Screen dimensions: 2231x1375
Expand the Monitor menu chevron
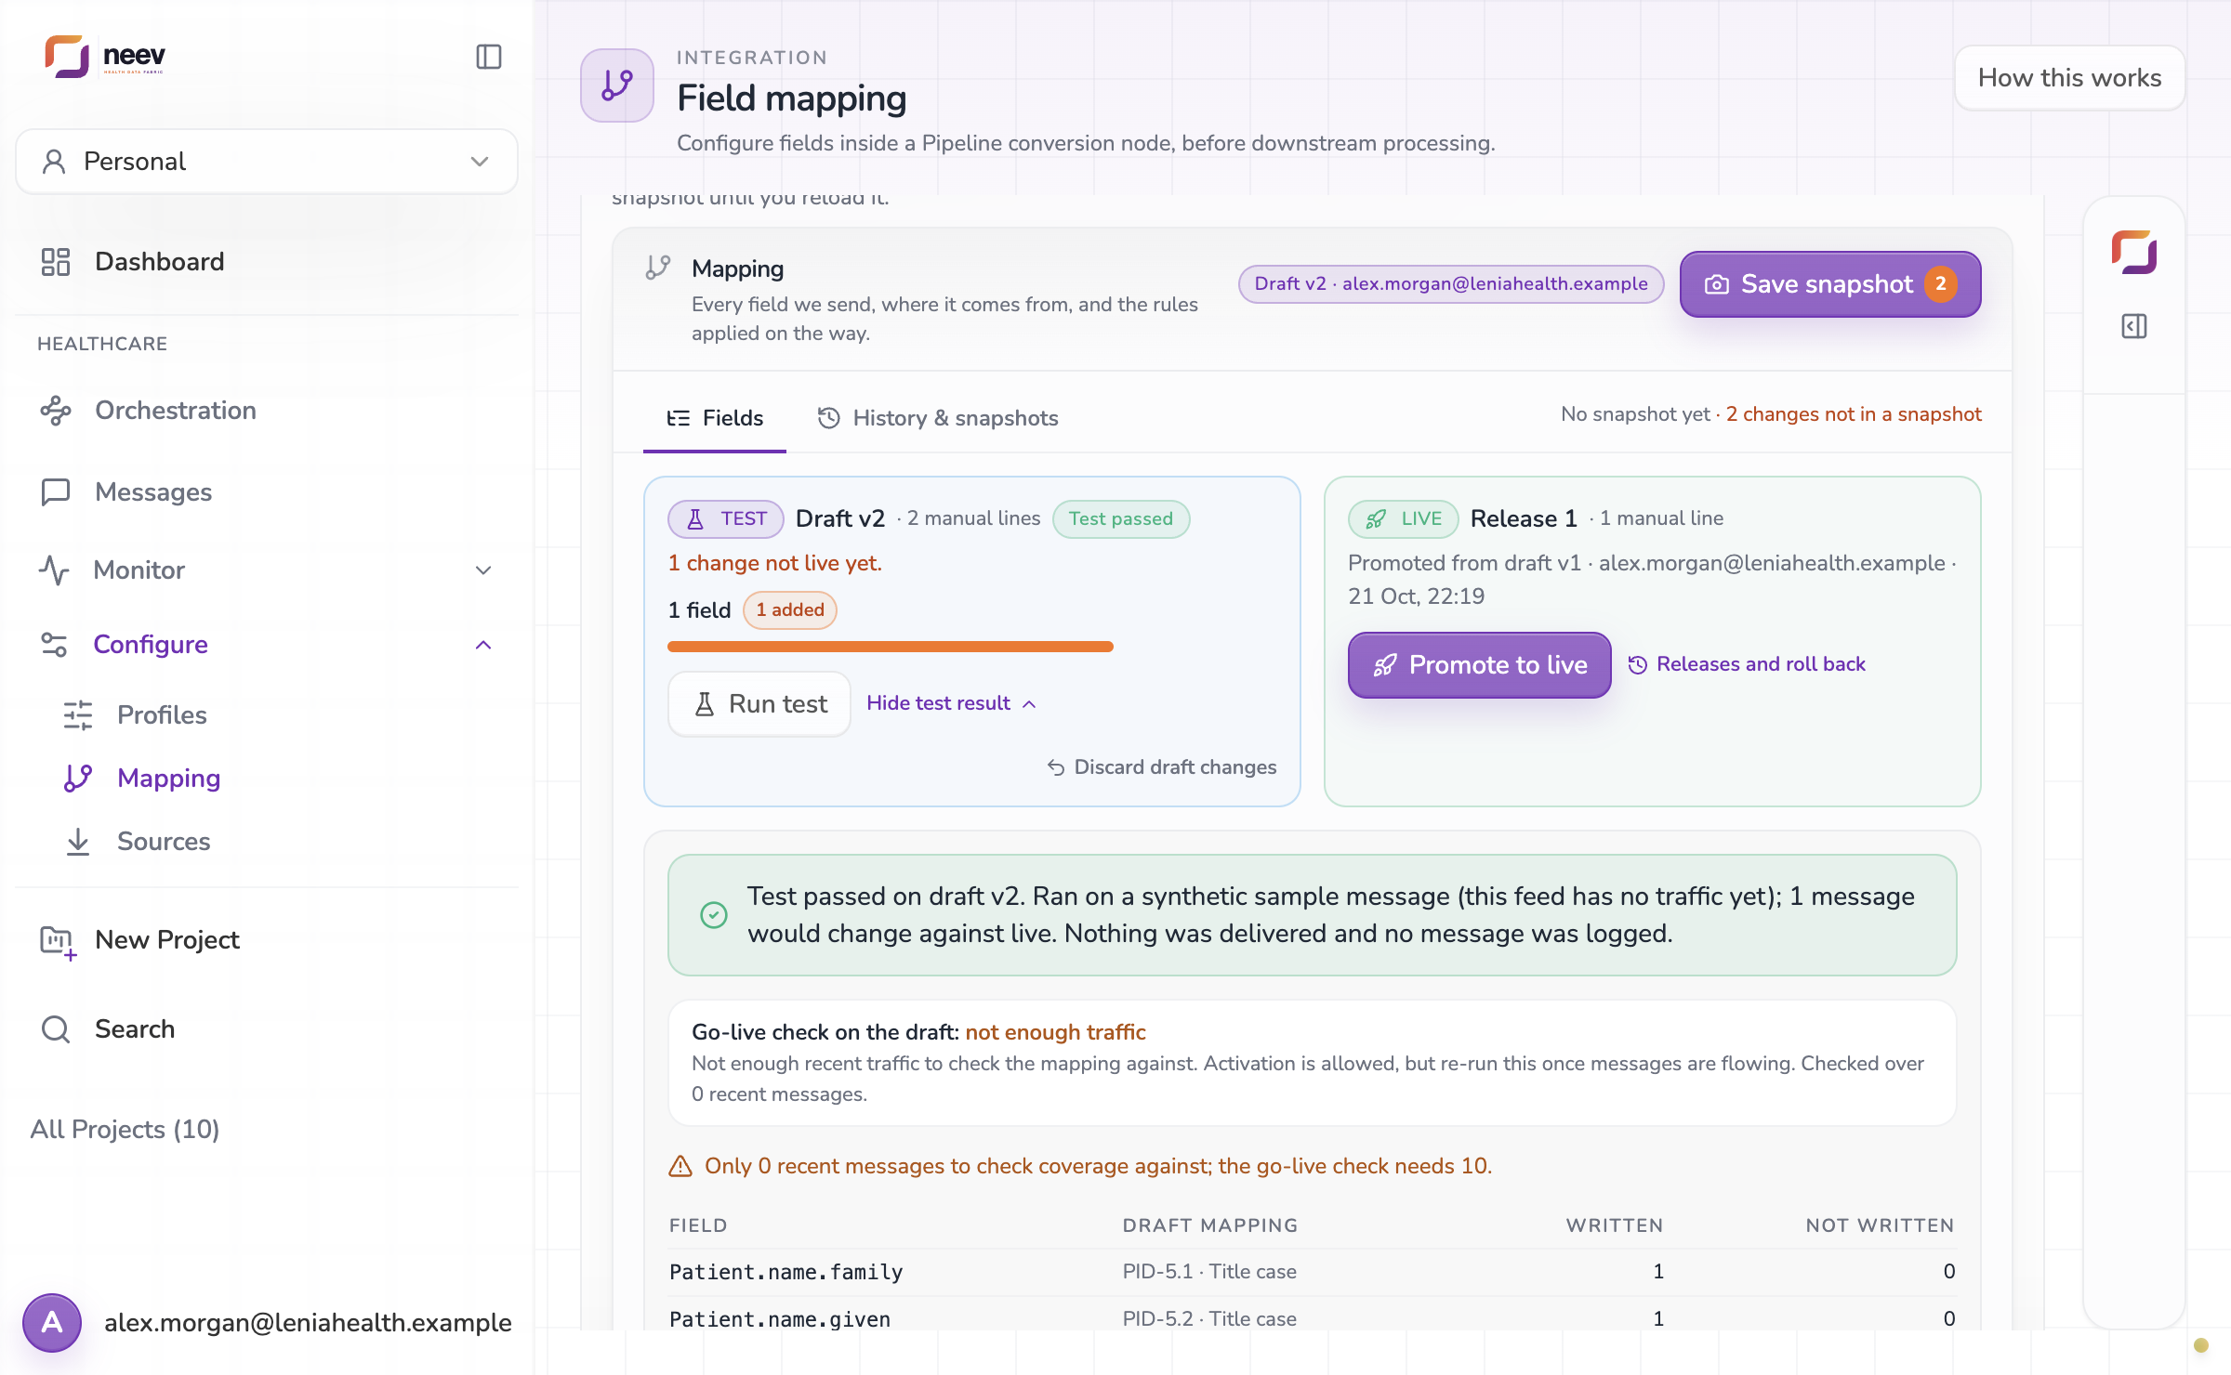tap(483, 570)
